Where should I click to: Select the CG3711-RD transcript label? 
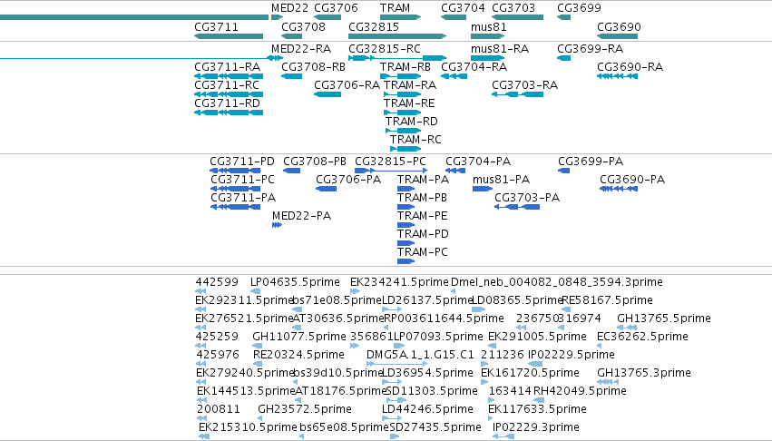pyautogui.click(x=227, y=103)
